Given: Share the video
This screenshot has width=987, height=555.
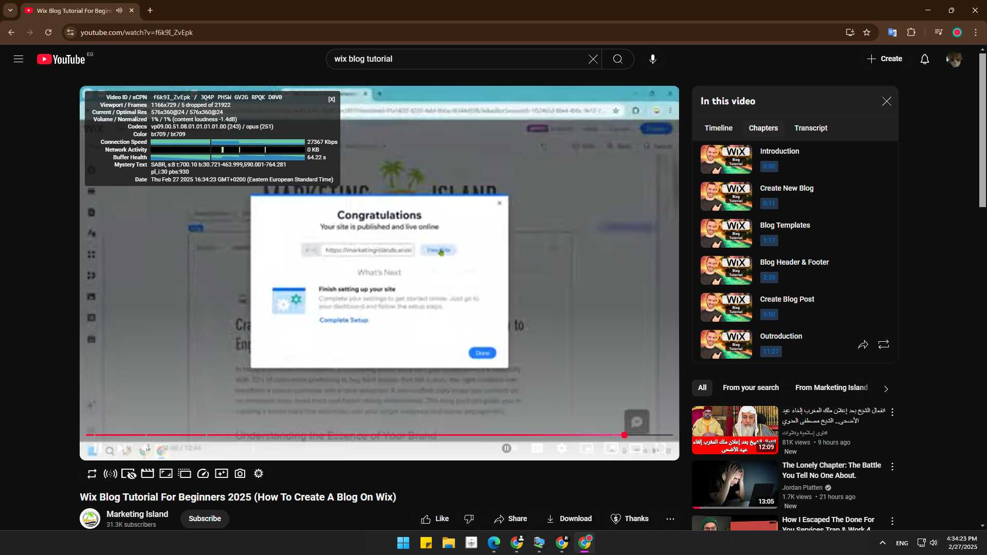Looking at the screenshot, I should pyautogui.click(x=510, y=519).
